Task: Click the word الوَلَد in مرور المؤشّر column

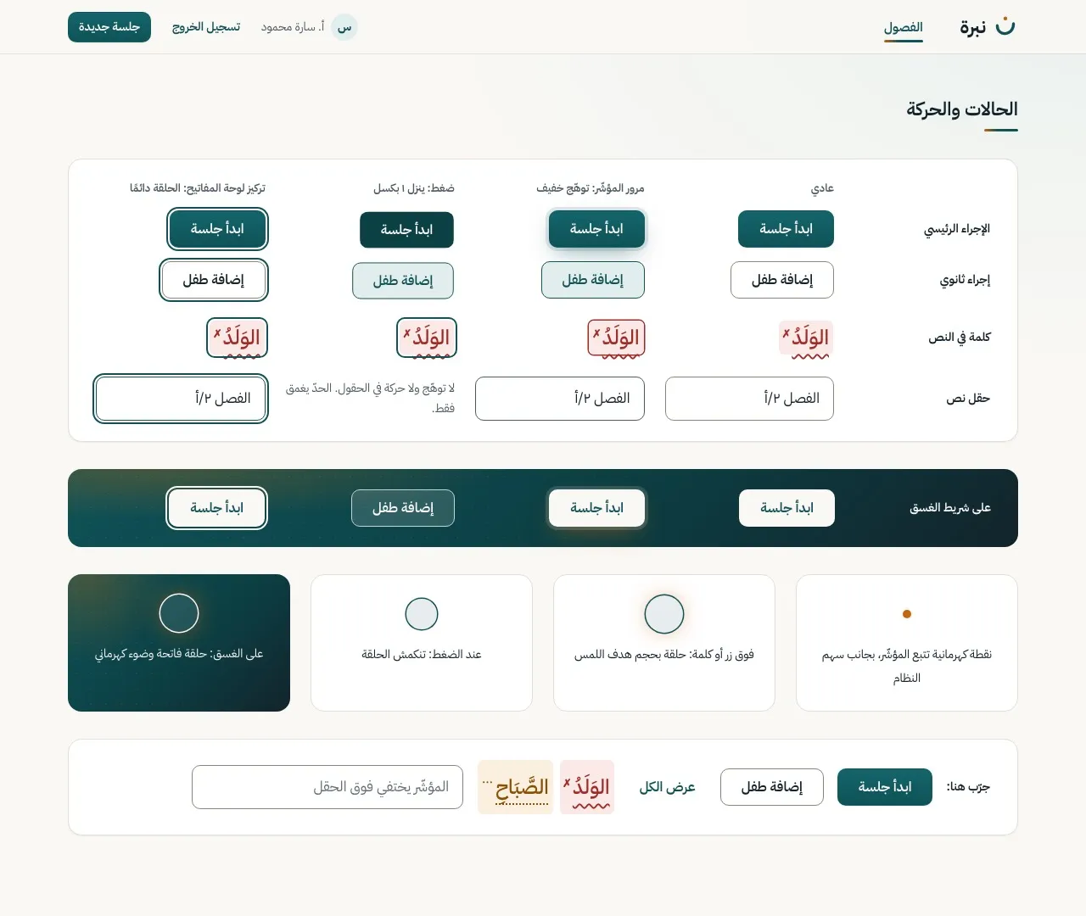Action: pos(617,338)
